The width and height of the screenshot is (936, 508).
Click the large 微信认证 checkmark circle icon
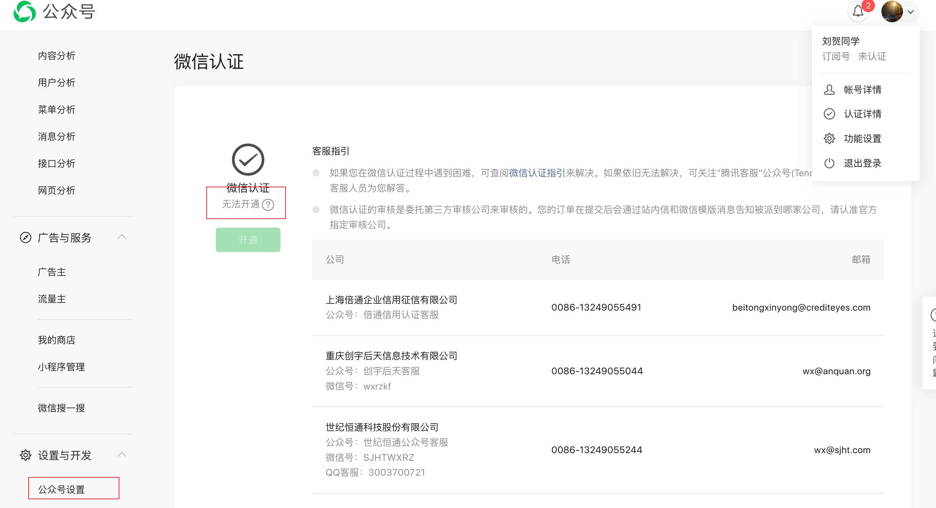(x=248, y=160)
